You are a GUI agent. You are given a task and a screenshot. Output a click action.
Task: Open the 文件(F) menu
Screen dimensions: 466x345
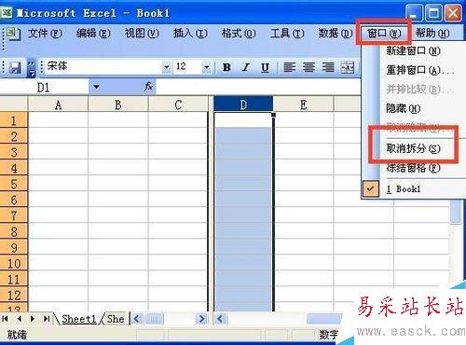click(45, 34)
